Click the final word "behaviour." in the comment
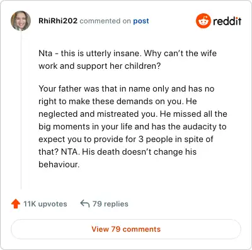 coord(59,165)
